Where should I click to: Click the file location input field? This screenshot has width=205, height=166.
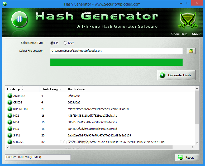pos(116,51)
